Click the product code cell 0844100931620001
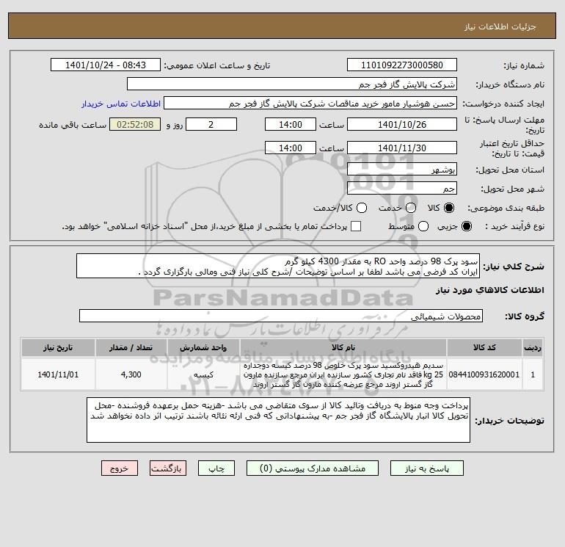 [x=484, y=374]
